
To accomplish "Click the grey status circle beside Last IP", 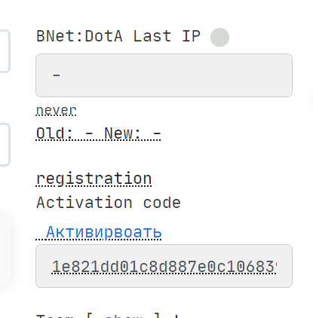I will point(219,37).
